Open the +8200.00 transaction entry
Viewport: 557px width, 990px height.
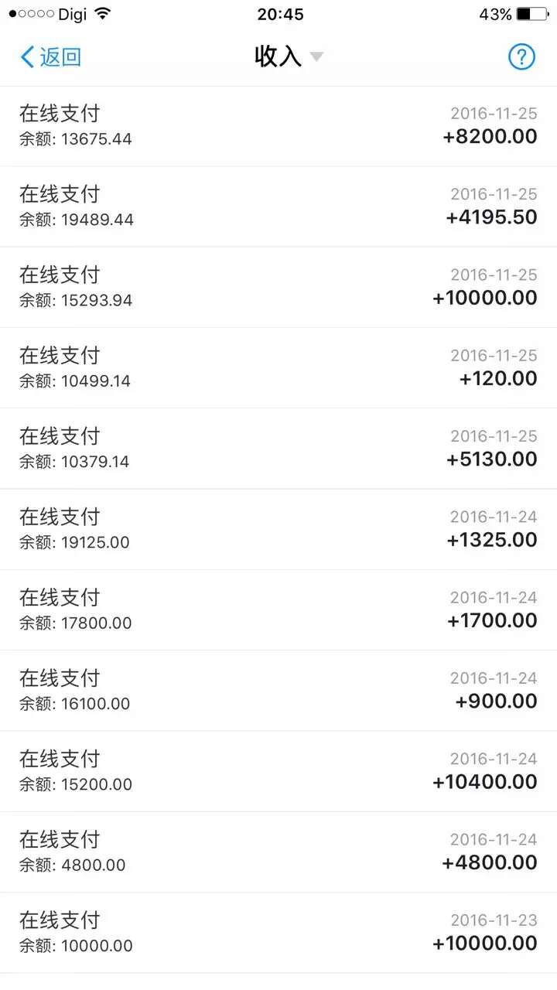278,126
